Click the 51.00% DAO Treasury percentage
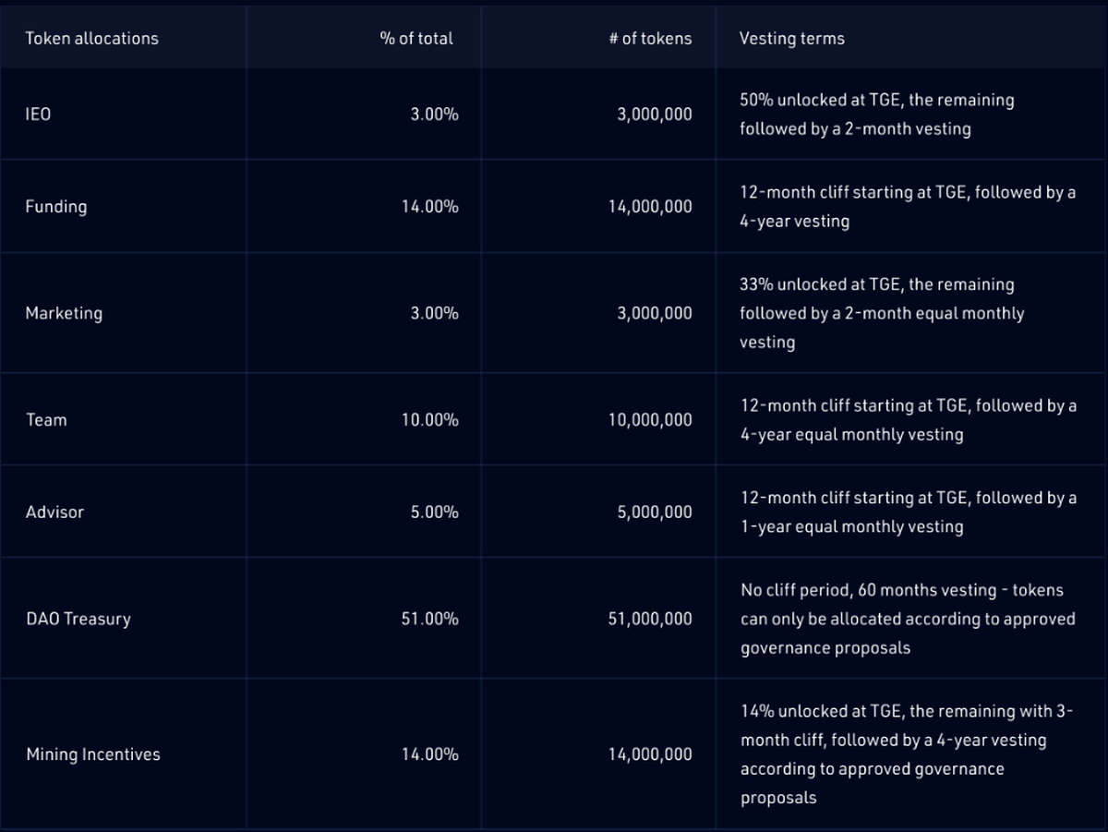This screenshot has height=832, width=1108. pyautogui.click(x=429, y=619)
